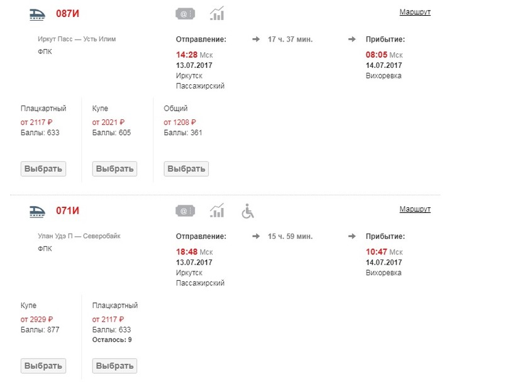Click the 2929 ₽ Купе price
Image resolution: width=516 pixels, height=382 pixels.
[x=36, y=319]
